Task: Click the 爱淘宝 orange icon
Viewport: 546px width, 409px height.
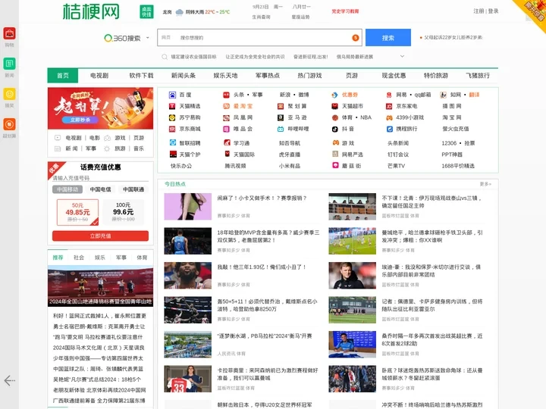Action: tap(226, 106)
